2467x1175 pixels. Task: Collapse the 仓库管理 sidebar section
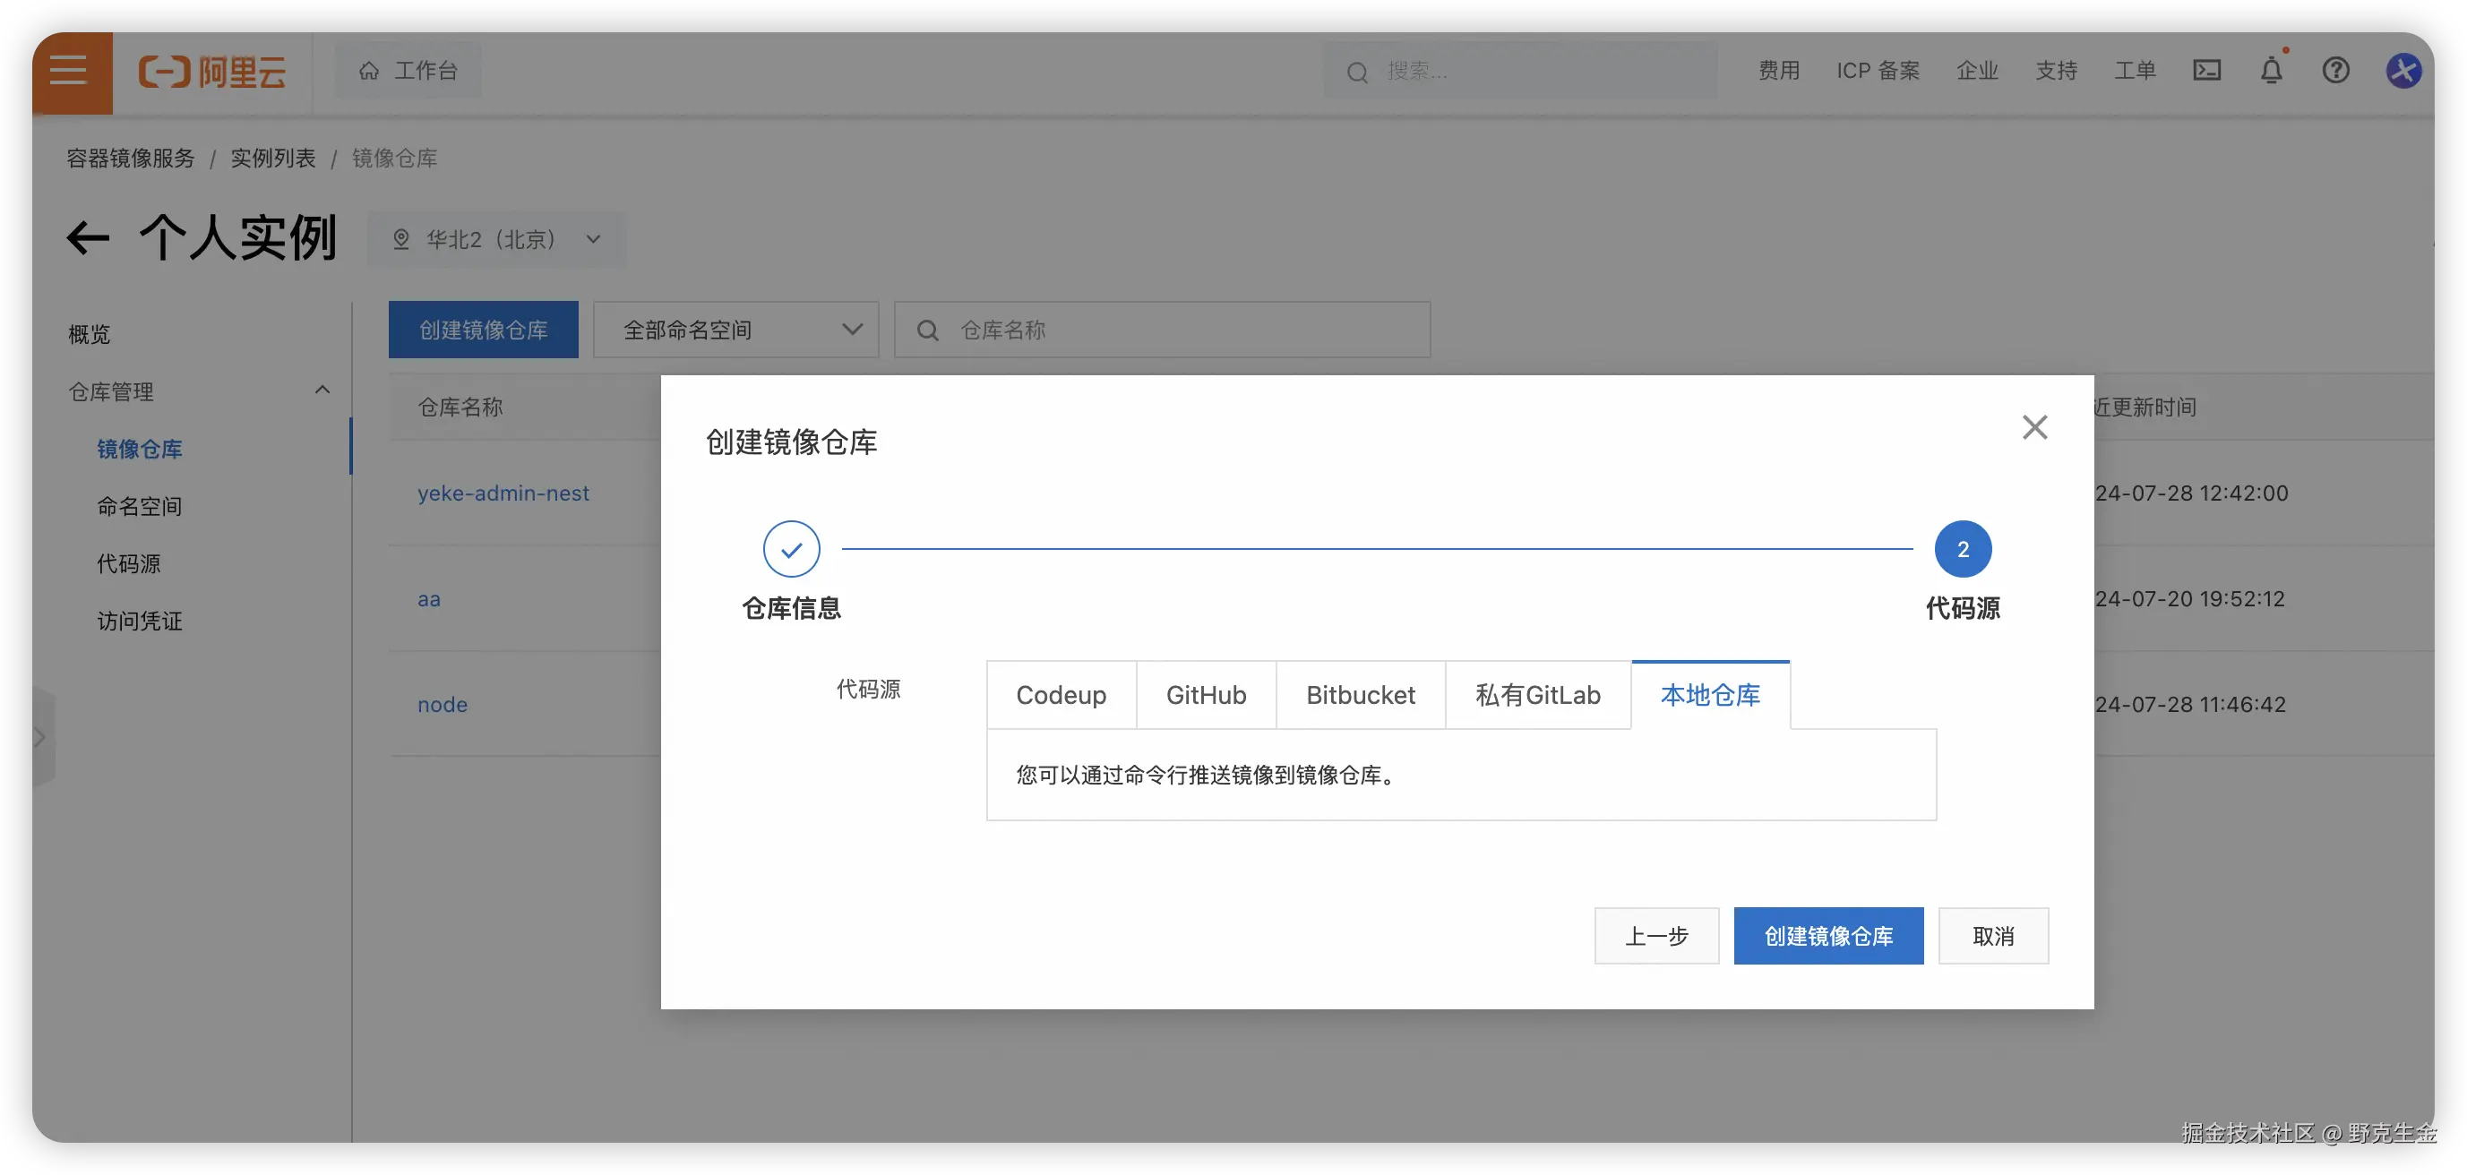click(322, 390)
